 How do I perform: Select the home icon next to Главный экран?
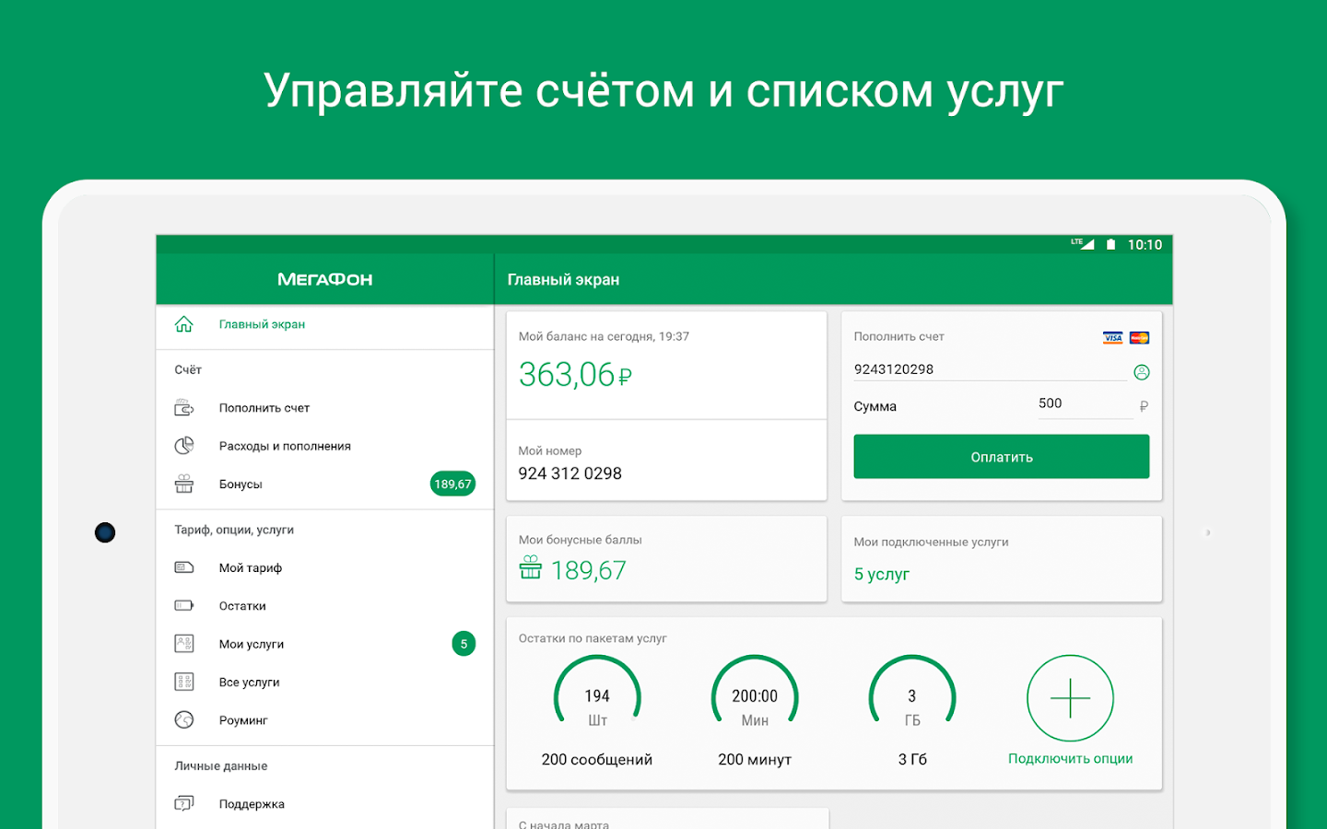184,324
